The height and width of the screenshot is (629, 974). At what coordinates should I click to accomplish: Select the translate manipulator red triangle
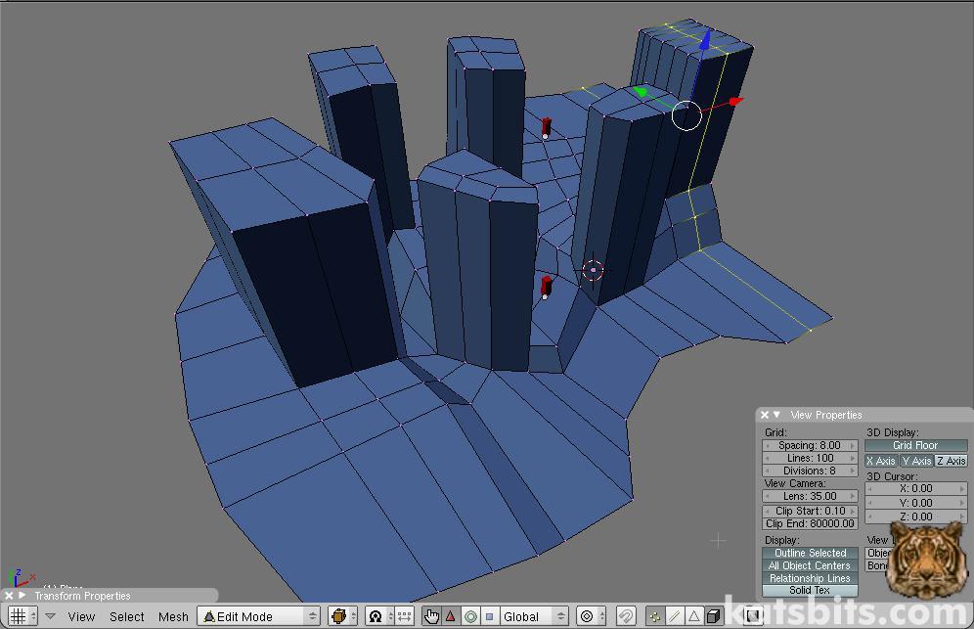point(451,616)
